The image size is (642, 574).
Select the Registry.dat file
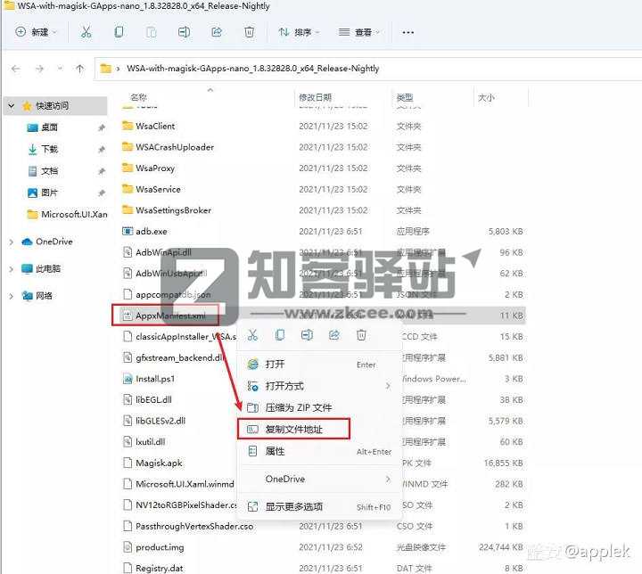point(160,569)
